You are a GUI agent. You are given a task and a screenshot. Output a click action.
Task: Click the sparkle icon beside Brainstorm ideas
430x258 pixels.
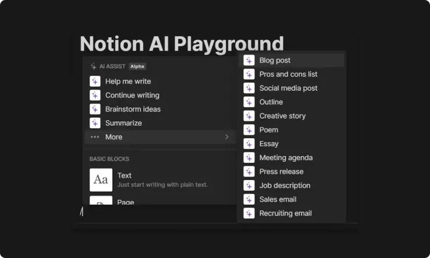[x=95, y=109]
